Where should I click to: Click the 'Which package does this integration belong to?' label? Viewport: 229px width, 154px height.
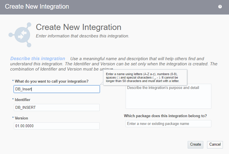(165, 116)
